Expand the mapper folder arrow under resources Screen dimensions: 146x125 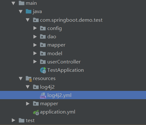coord(28,104)
